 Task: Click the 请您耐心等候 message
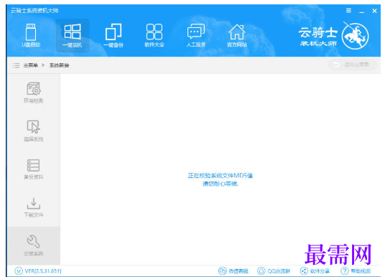pos(221,184)
